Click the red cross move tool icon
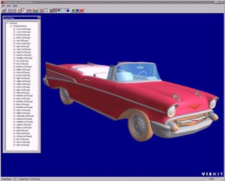The height and width of the screenshot is (181, 225). [24, 11]
